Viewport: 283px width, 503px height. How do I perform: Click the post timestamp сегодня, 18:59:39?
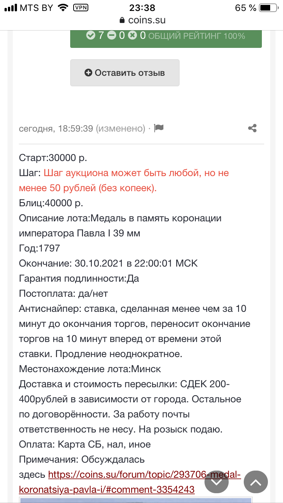click(x=56, y=129)
